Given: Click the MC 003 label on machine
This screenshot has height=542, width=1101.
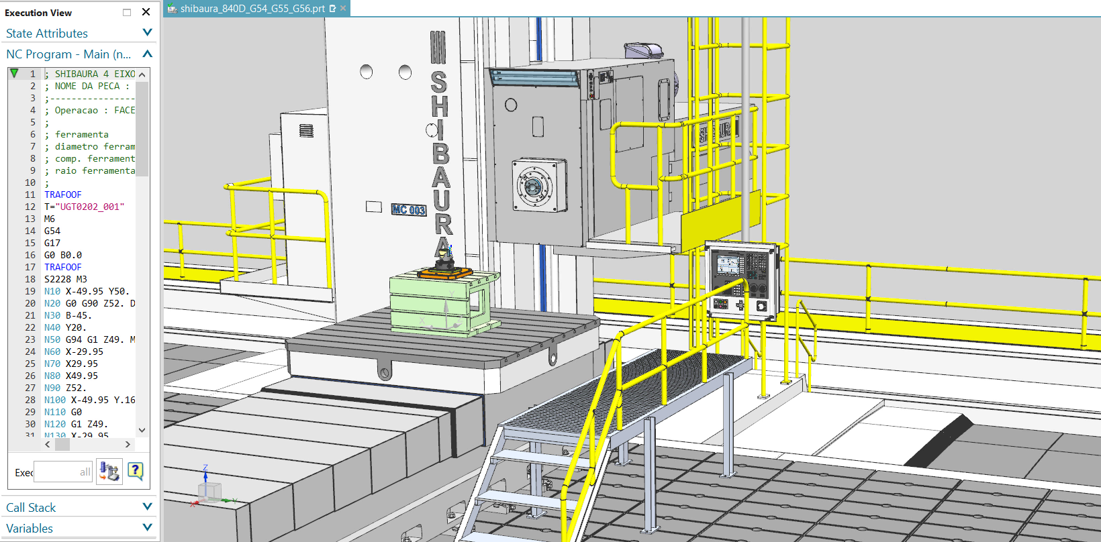Looking at the screenshot, I should [409, 210].
